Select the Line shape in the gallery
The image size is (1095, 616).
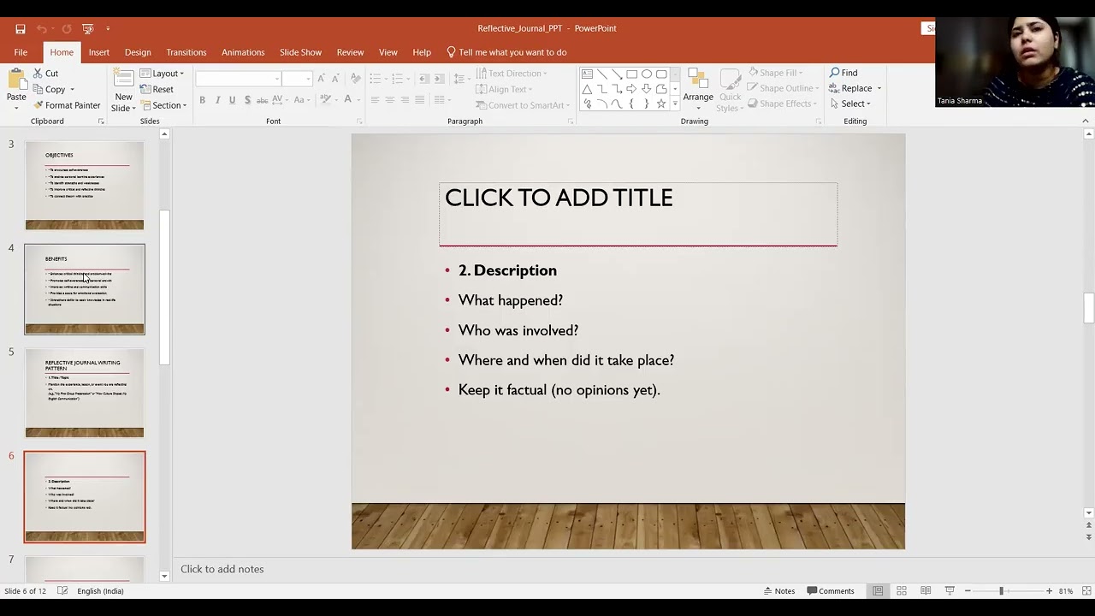coord(602,74)
